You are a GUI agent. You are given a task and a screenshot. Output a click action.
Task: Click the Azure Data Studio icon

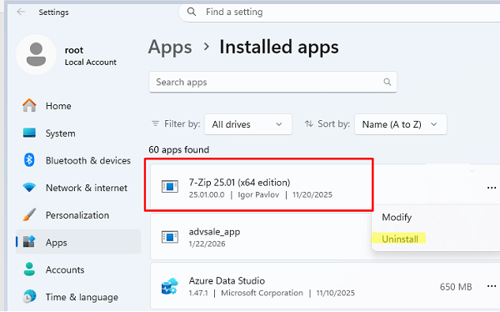pyautogui.click(x=169, y=286)
